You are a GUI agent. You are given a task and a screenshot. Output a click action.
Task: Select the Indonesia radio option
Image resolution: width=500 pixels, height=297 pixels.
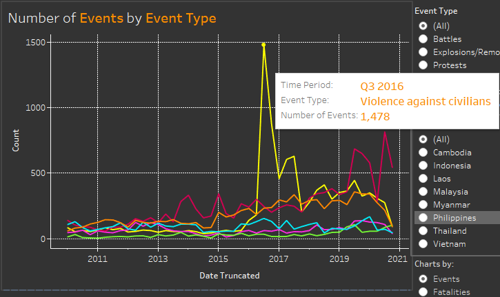click(x=423, y=166)
